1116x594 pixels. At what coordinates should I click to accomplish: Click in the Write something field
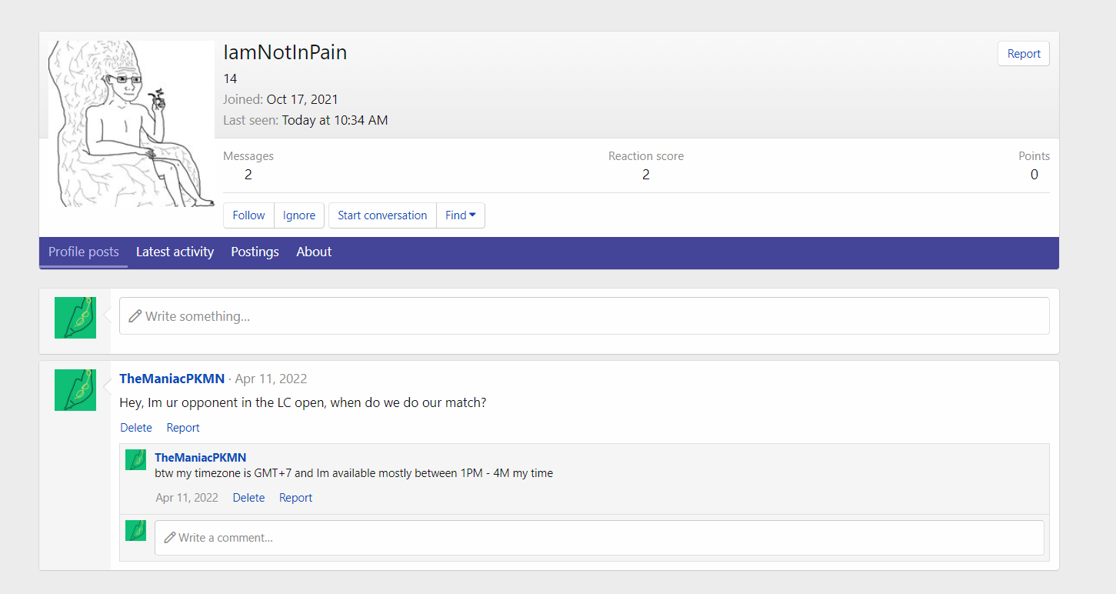click(x=584, y=316)
